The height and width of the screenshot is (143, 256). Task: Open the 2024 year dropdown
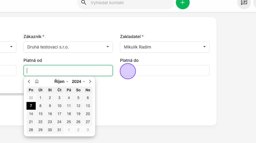[x=78, y=81]
